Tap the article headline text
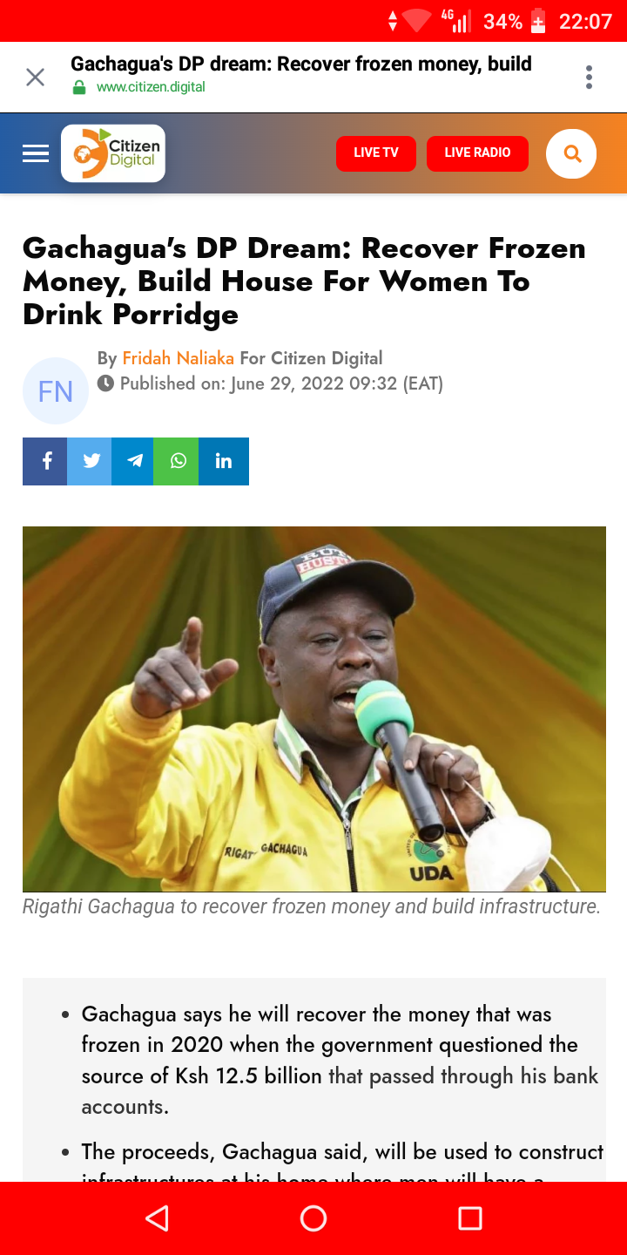The width and height of the screenshot is (627, 1255). pos(305,282)
